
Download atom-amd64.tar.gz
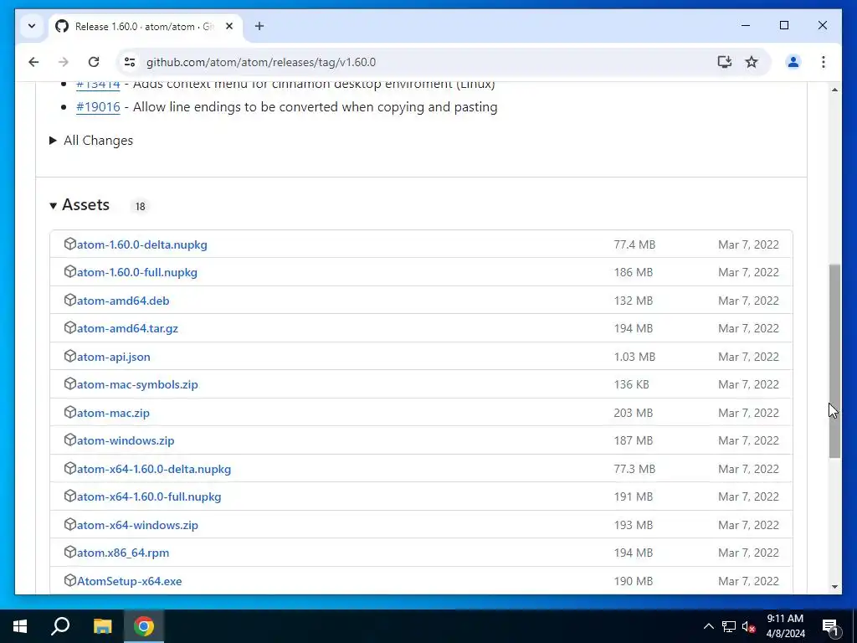click(x=127, y=328)
